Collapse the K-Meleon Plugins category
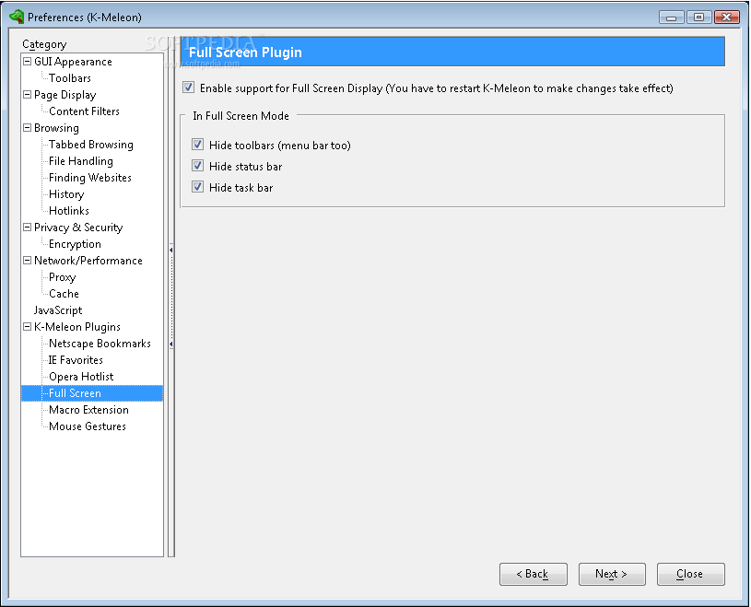Viewport: 751px width, 607px height. pos(28,326)
